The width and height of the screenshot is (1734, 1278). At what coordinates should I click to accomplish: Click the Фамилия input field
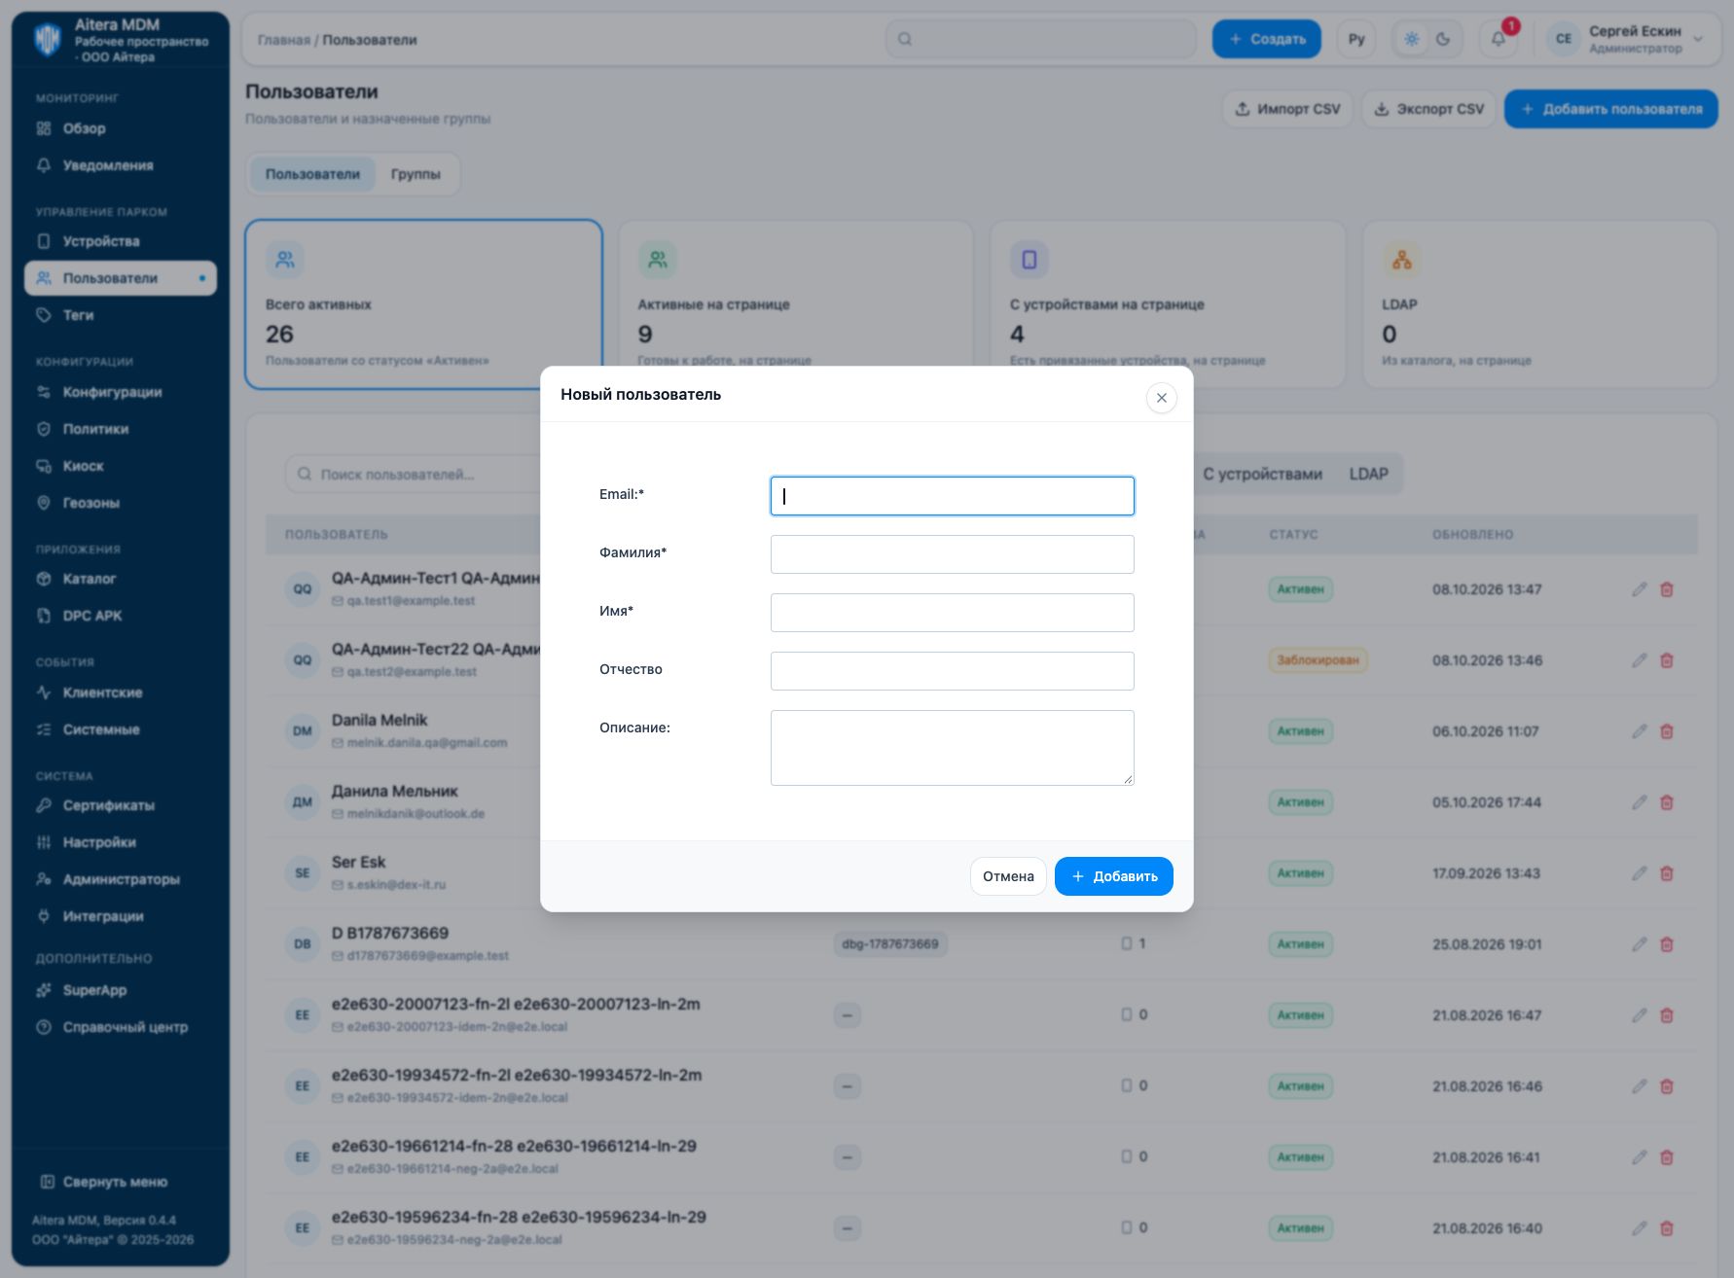(952, 554)
